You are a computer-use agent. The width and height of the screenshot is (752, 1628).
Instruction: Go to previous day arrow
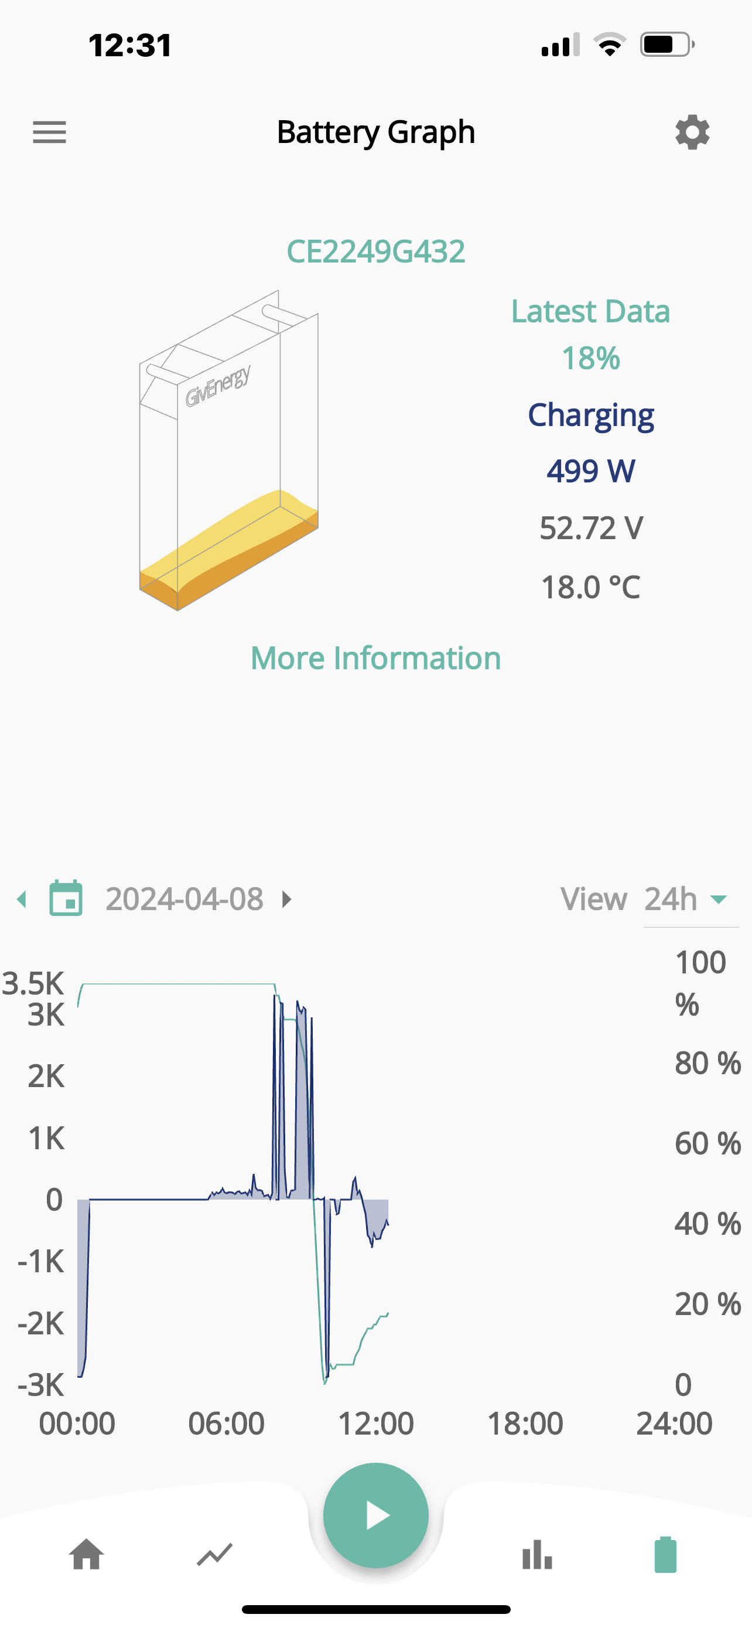[22, 899]
